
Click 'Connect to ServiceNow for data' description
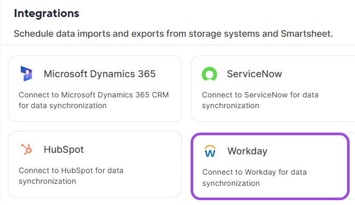260,100
